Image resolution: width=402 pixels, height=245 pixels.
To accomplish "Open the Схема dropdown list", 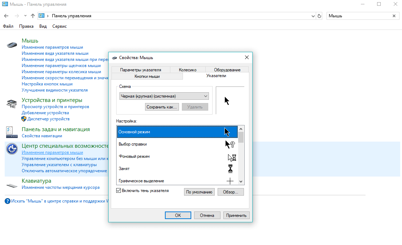I will (x=164, y=96).
